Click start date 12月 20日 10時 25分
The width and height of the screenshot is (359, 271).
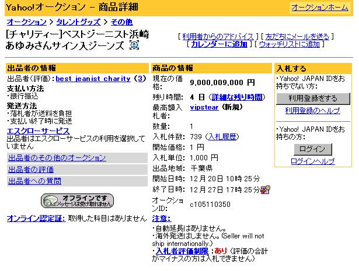pos(225,179)
